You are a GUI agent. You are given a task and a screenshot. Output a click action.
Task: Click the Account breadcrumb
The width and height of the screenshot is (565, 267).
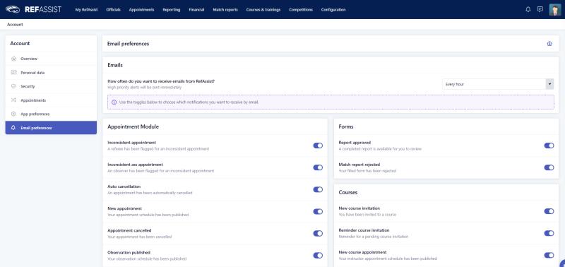tap(15, 25)
